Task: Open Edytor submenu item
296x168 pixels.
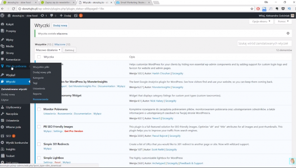Action: tap(5, 100)
